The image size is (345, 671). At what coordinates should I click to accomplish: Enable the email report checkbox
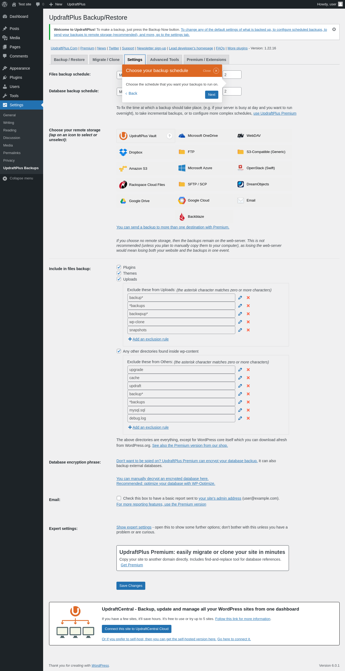pyautogui.click(x=119, y=498)
